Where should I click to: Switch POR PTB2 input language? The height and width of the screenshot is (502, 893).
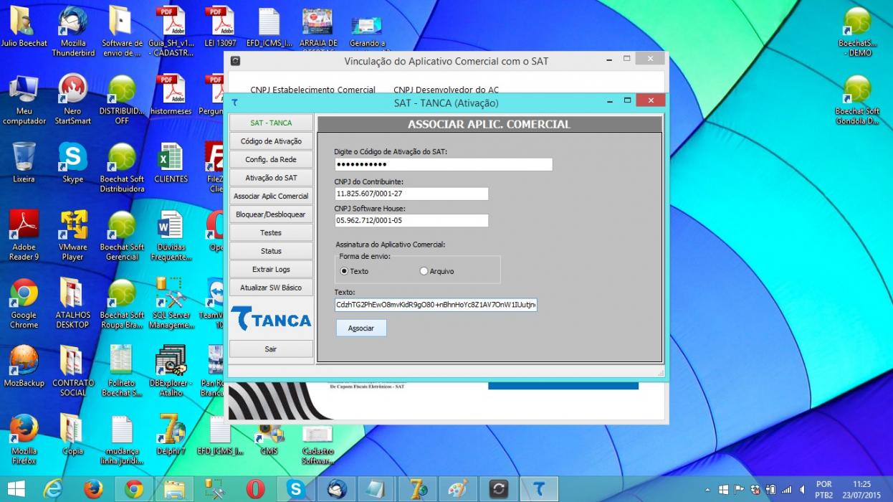(823, 490)
